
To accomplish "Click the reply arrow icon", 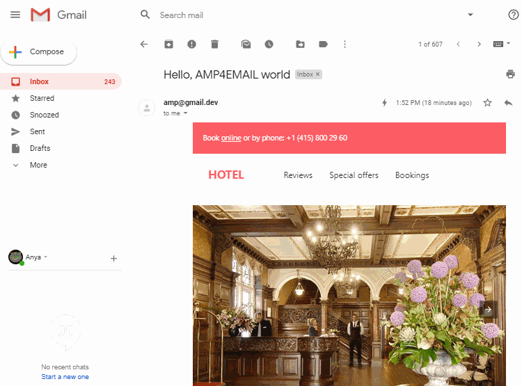I will click(508, 103).
